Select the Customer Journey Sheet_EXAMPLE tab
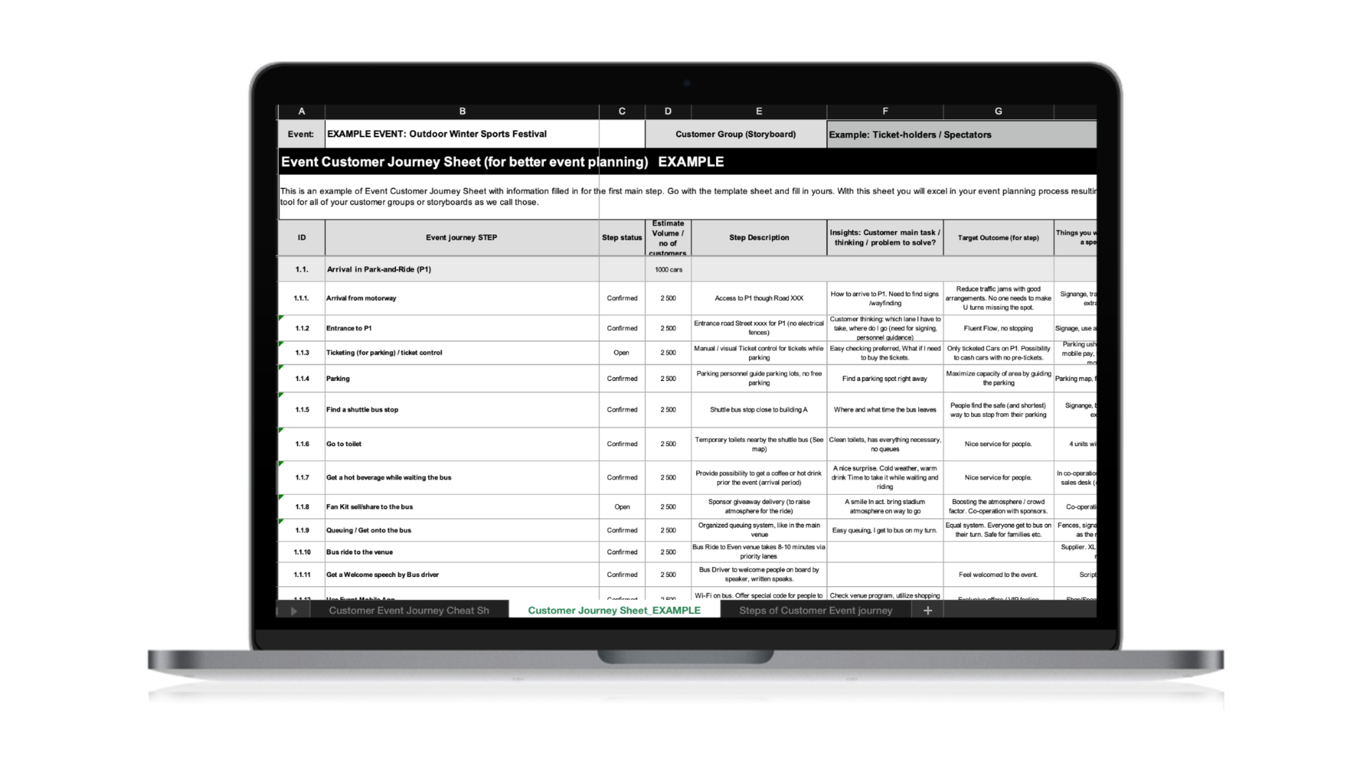The image size is (1372, 772). coord(614,610)
